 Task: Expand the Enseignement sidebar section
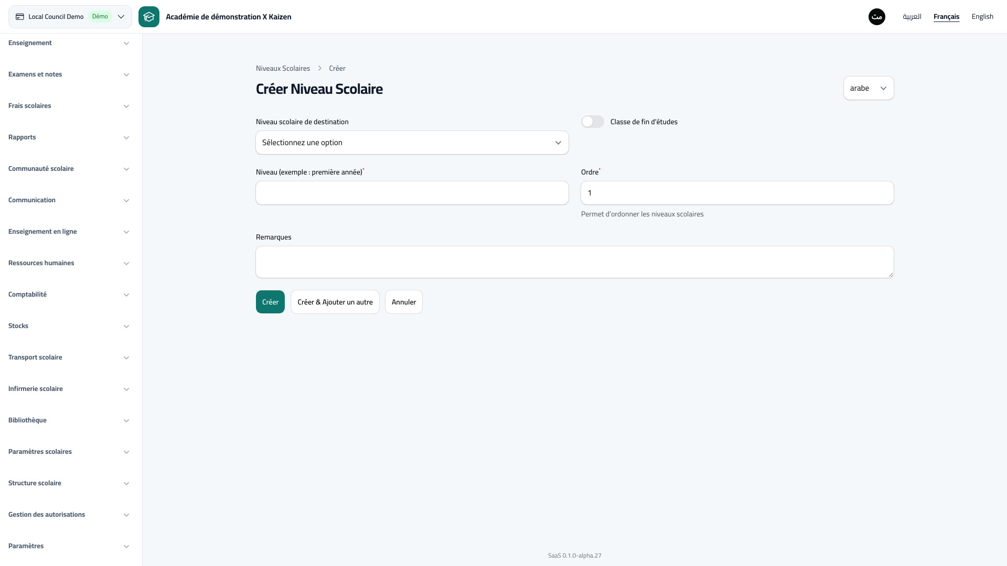pyautogui.click(x=69, y=43)
